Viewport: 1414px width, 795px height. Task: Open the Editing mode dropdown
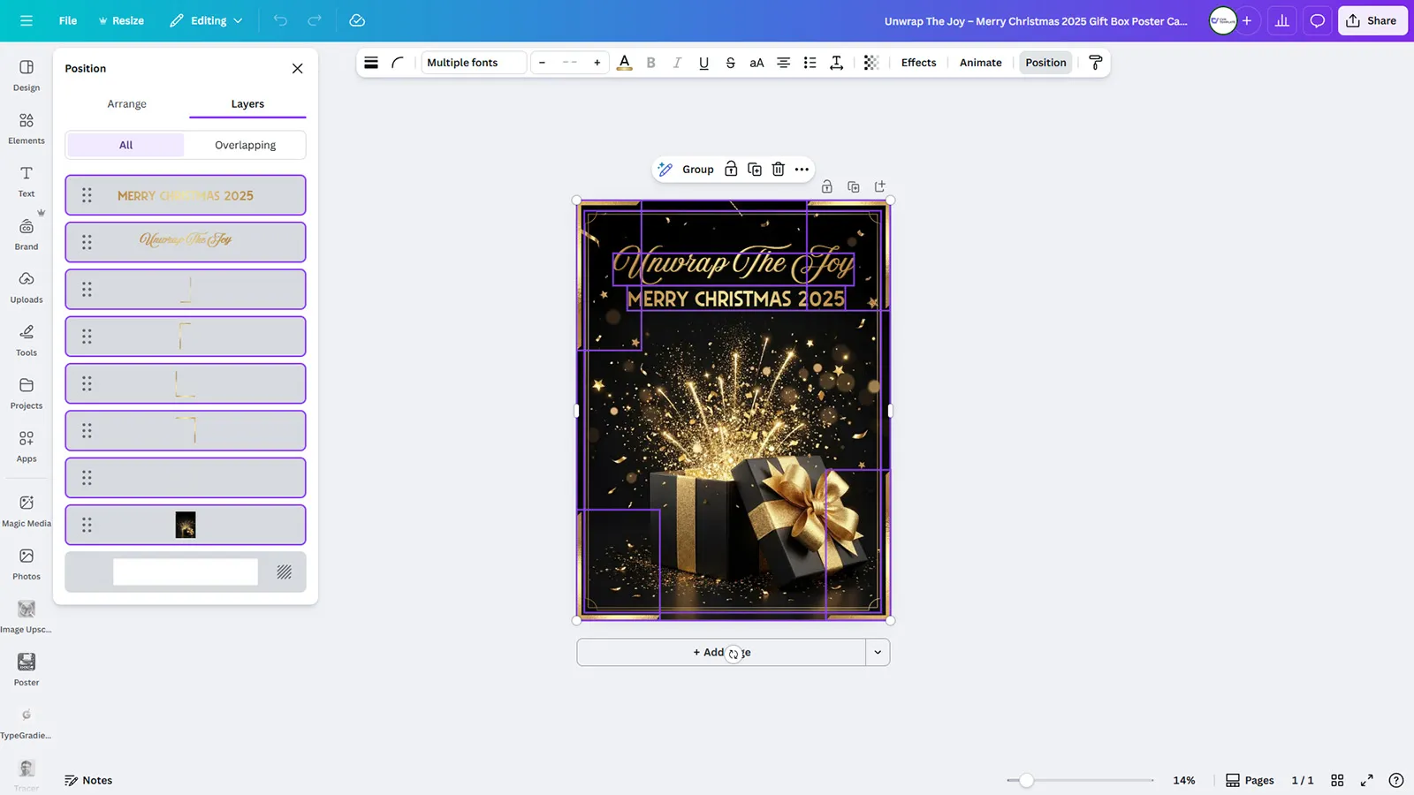[x=205, y=20]
